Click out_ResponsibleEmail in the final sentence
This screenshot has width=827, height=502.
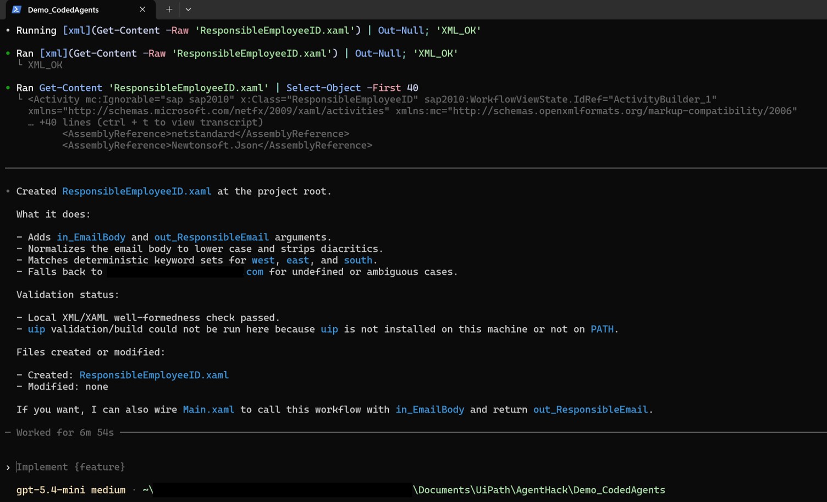click(x=591, y=410)
